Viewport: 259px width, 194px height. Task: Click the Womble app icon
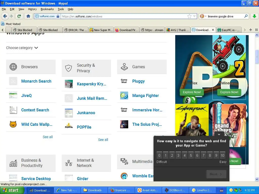pyautogui.click(x=124, y=176)
